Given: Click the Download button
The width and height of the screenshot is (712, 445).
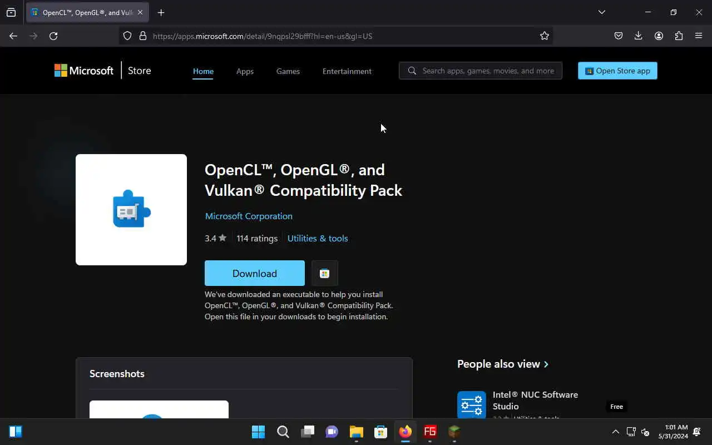Looking at the screenshot, I should click(x=255, y=273).
